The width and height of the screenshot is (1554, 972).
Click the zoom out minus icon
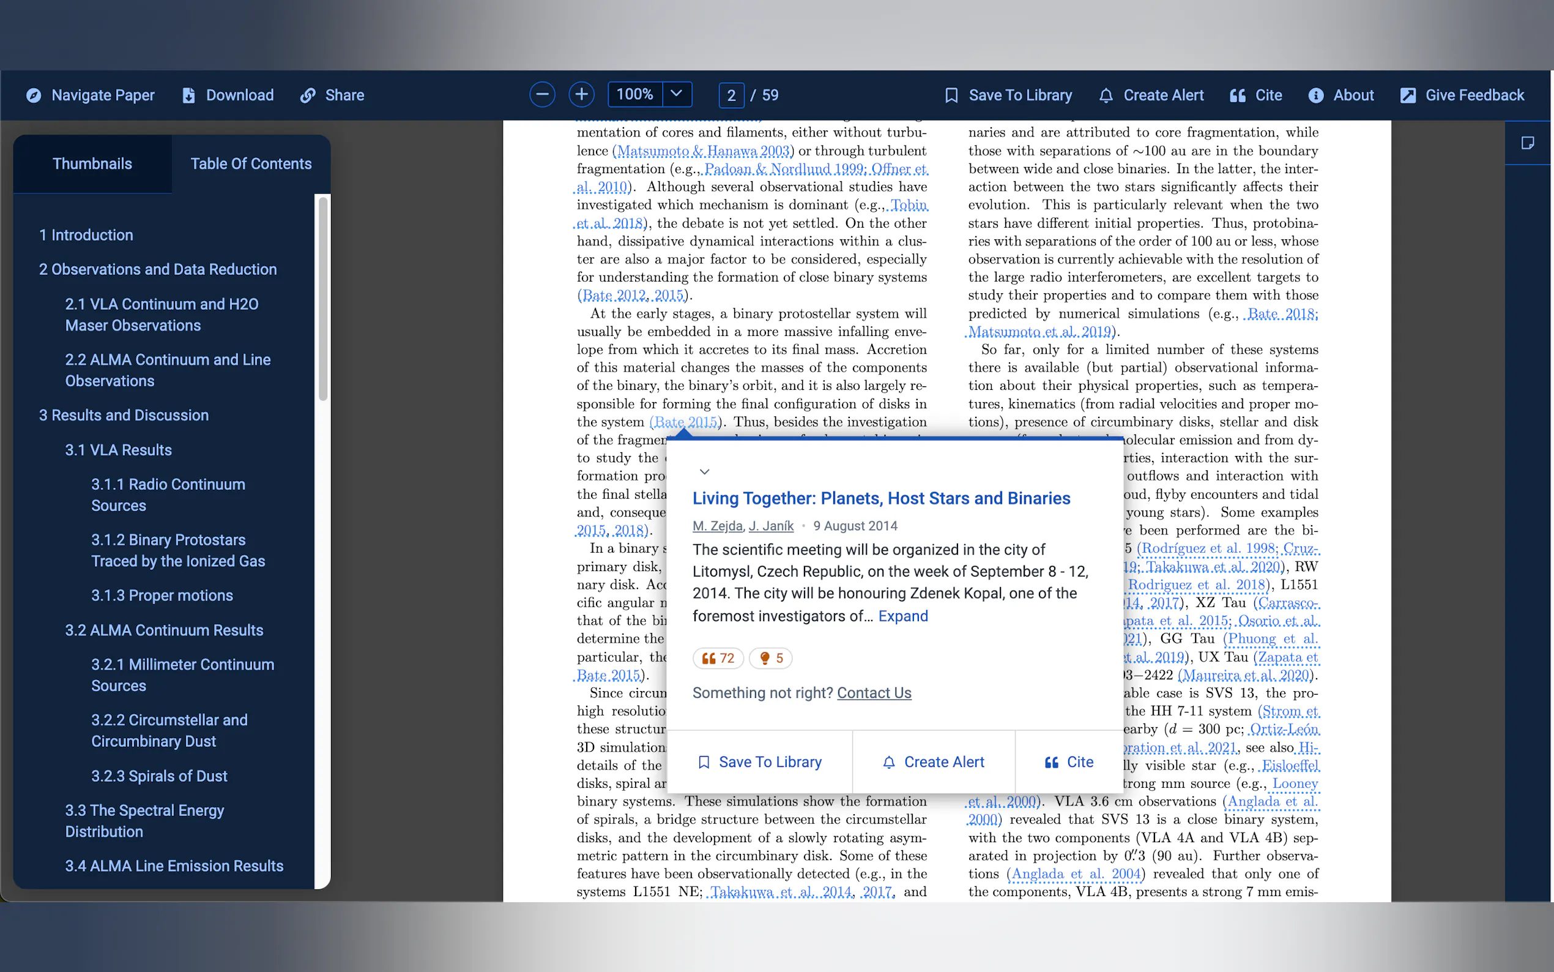541,95
